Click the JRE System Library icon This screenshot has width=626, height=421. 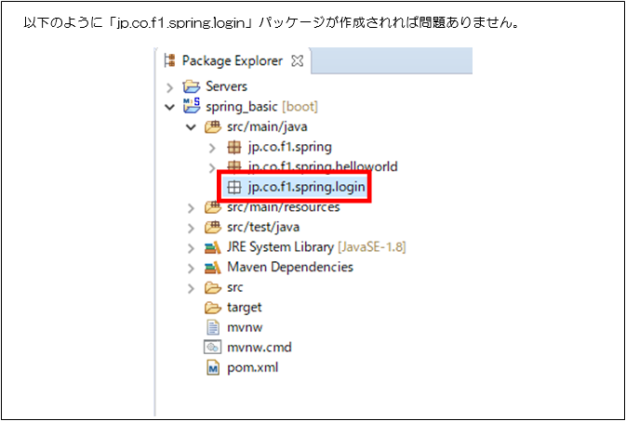coord(212,247)
